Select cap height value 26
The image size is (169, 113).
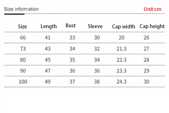pos(146,37)
